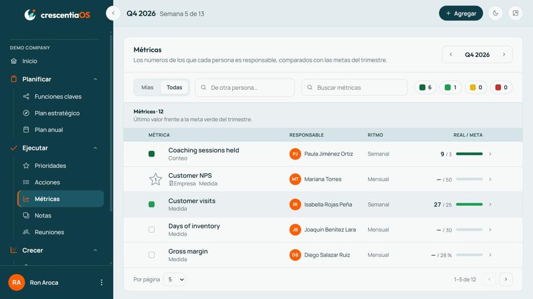The height and width of the screenshot is (299, 533).
Task: Click Mariana Torres's MT avatar
Action: click(295, 179)
